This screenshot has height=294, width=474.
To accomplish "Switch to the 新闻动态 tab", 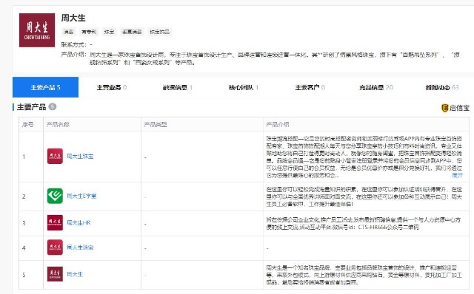I will pyautogui.click(x=441, y=87).
